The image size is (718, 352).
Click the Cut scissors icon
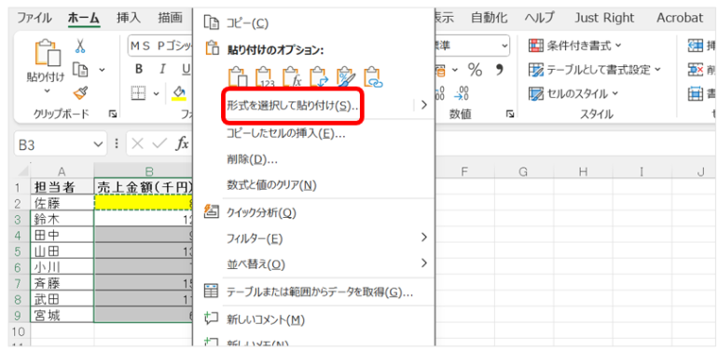[x=80, y=47]
